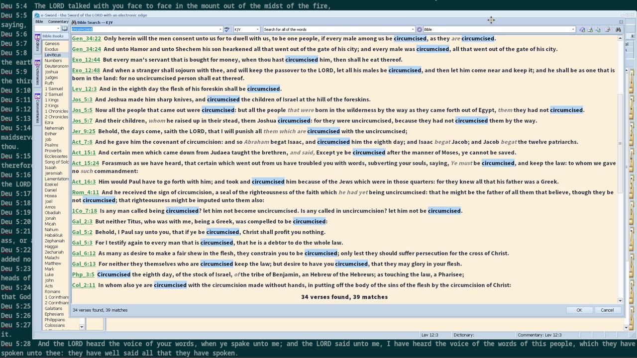The image size is (637, 358).
Task: Expand Bible Books list down arrow
Action: [82, 327]
